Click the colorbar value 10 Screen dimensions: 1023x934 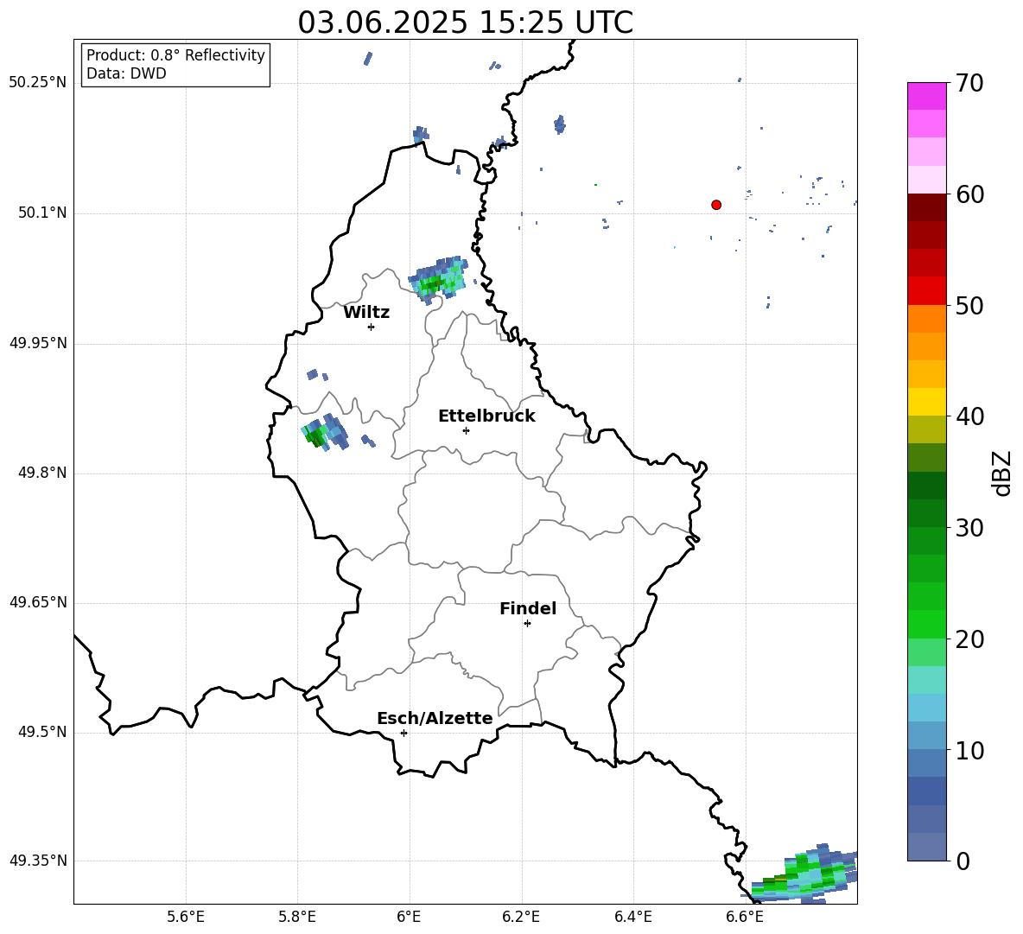[969, 750]
